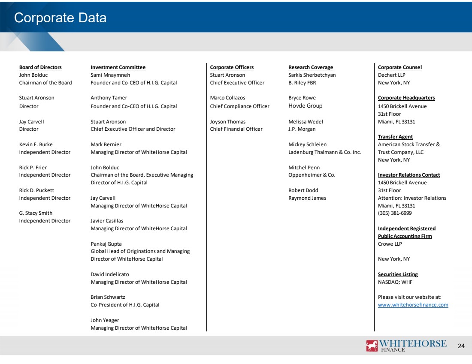Select 'Co-President of H.I.G. Capital' text
Viewport: 472px width, 364px height.
tap(125, 305)
